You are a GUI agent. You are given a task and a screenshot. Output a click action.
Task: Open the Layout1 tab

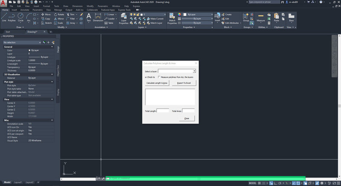18,182
